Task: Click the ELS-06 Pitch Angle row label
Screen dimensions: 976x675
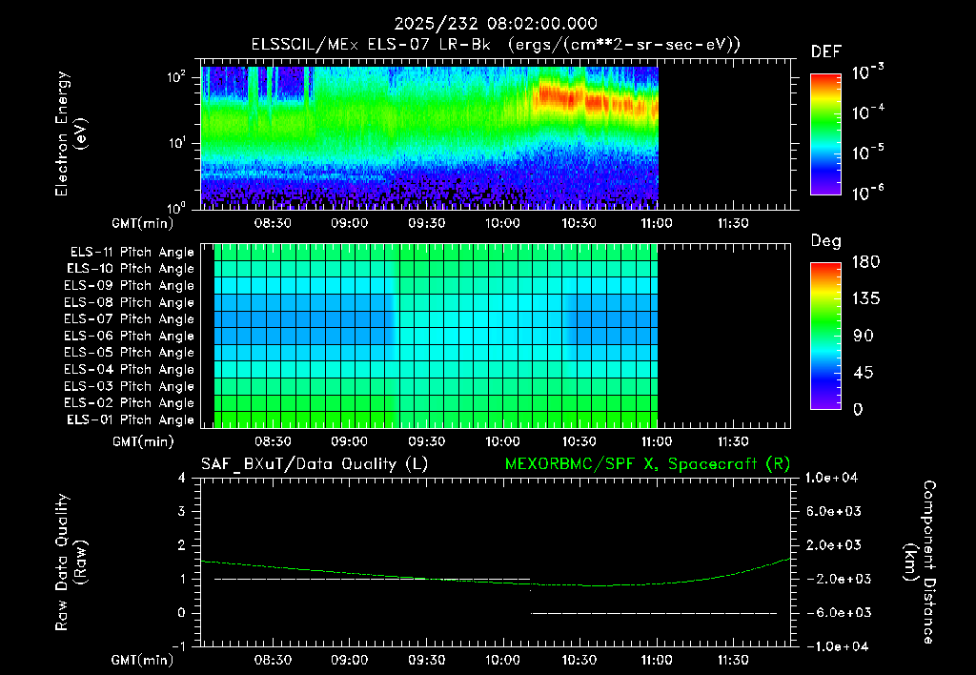Action: pos(129,337)
